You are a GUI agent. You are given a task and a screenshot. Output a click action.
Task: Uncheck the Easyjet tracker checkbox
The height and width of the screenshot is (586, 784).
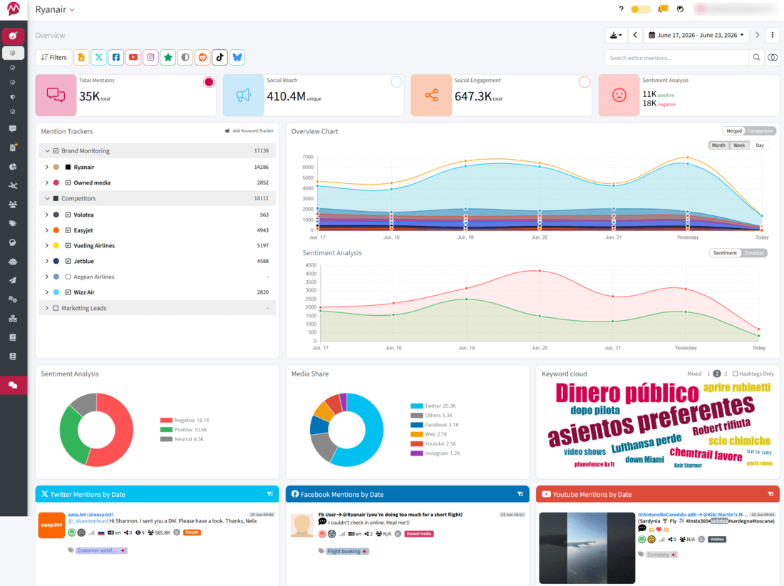[68, 230]
